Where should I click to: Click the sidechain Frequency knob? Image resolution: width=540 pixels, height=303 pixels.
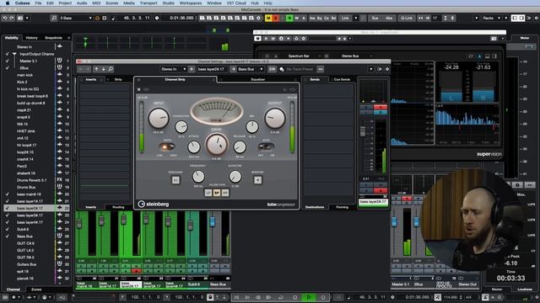(198, 177)
